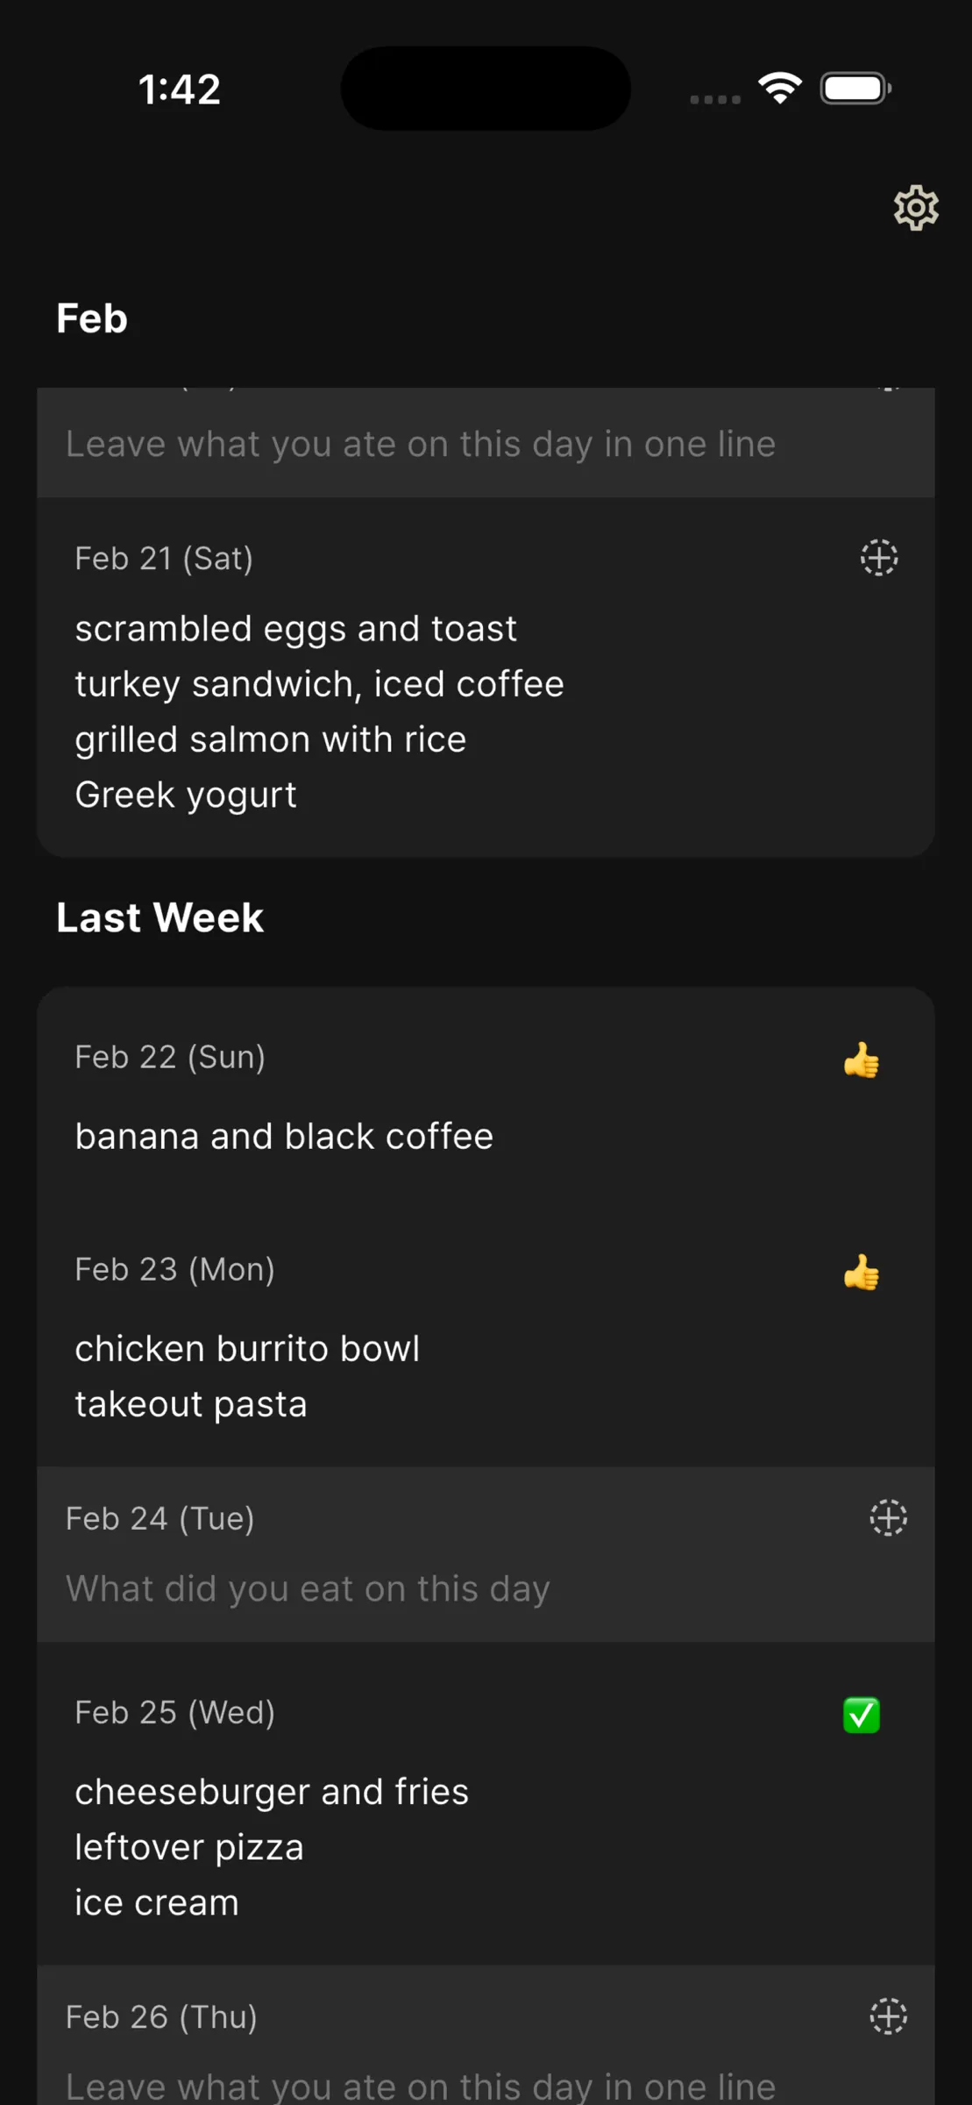The image size is (972, 2105).
Task: Tap add-reaction icon on Feb 21 entry
Action: 879,558
